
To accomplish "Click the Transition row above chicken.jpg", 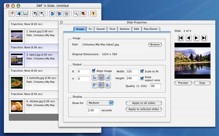I will 34,94.
